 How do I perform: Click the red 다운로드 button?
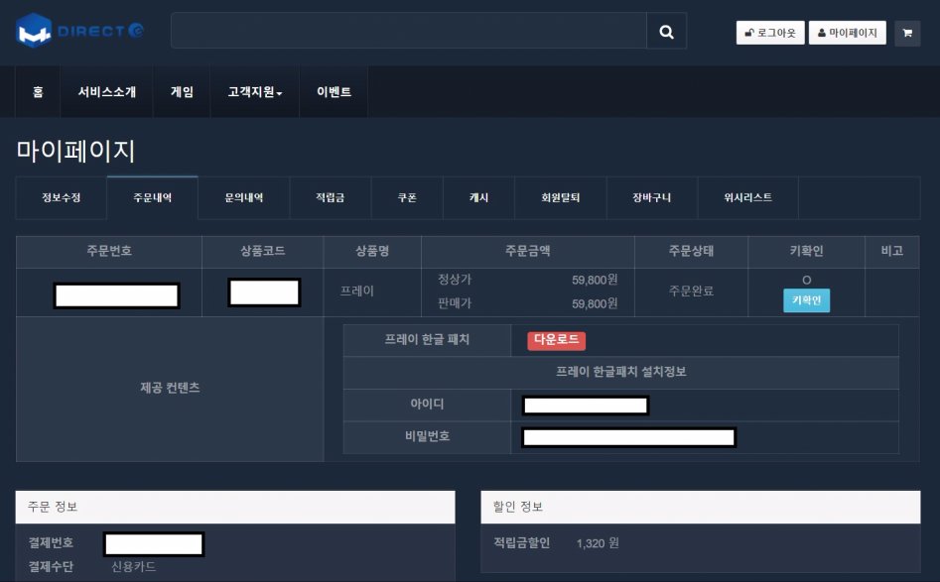tap(556, 340)
